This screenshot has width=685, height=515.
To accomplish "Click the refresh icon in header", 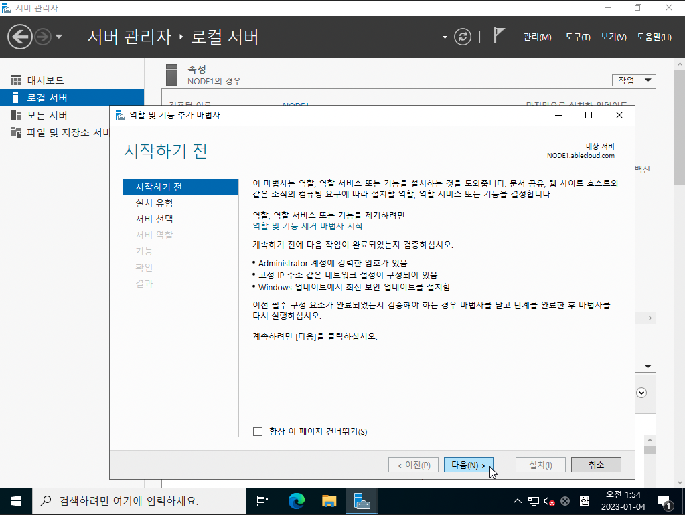I will point(463,37).
